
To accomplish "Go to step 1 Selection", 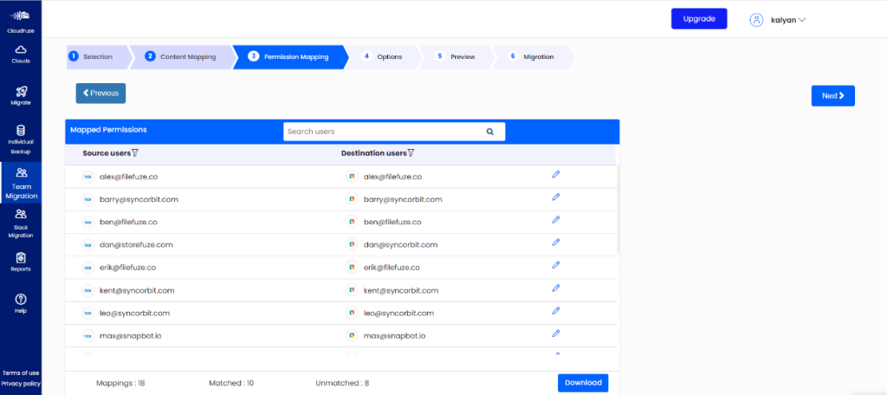I will pos(97,56).
